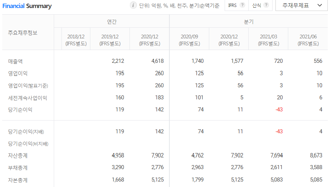This screenshot has width=334, height=187.
Task: Click the 1,668 total equity value
Action: [118, 180]
